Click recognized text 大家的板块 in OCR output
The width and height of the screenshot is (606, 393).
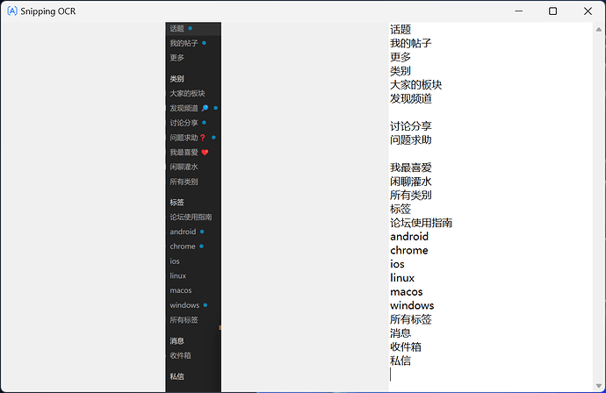[x=415, y=84]
